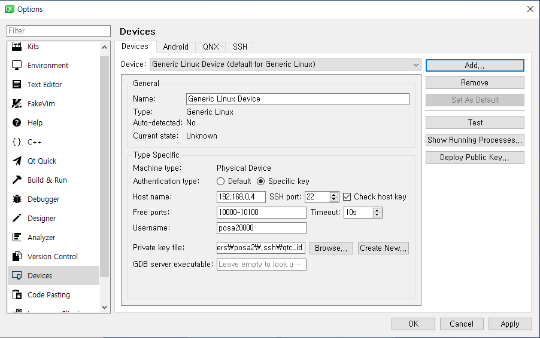Focus the Filter search field
This screenshot has width=540, height=338.
59,31
